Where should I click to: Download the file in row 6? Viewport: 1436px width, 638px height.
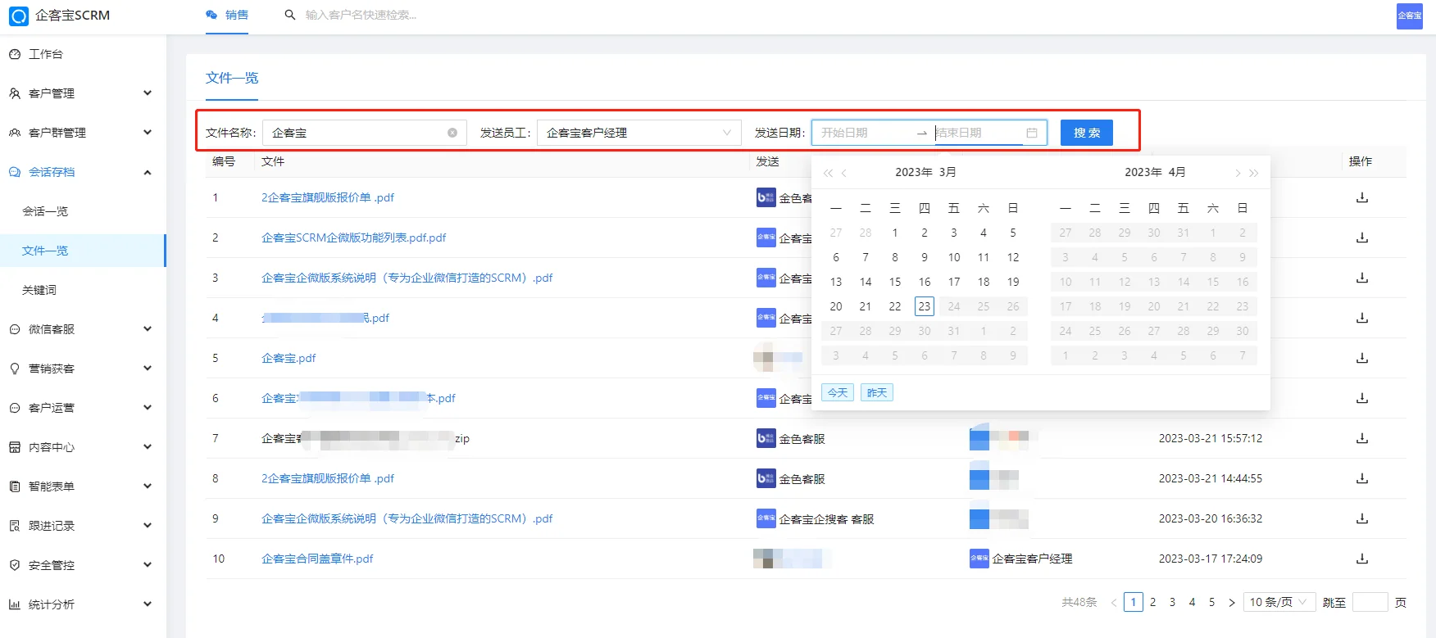click(x=1362, y=398)
